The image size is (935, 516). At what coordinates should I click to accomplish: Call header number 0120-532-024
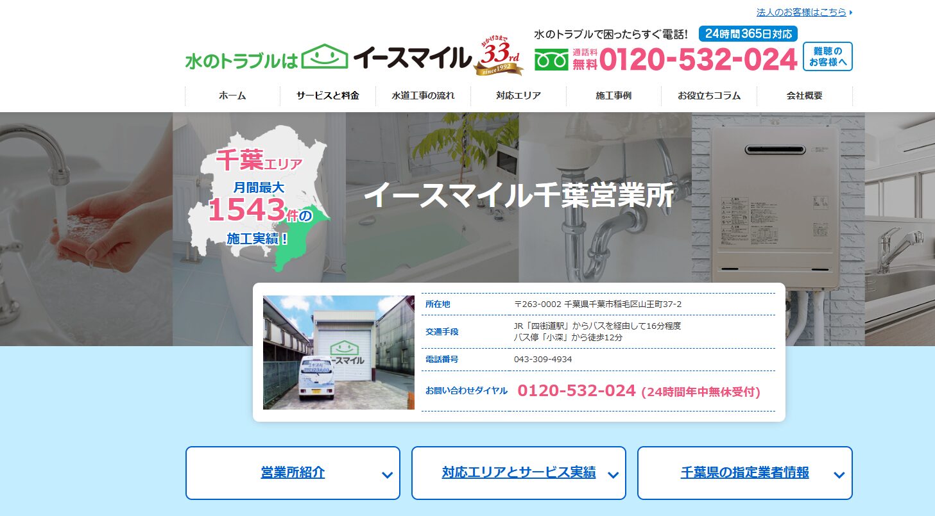[698, 60]
